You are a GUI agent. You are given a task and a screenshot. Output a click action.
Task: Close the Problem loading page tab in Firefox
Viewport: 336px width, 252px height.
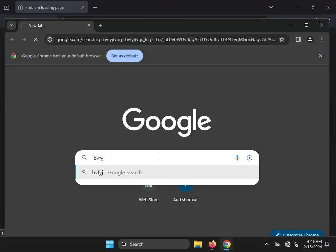(x=82, y=7)
